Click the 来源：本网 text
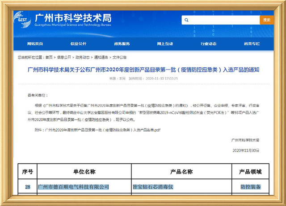 [117, 78]
